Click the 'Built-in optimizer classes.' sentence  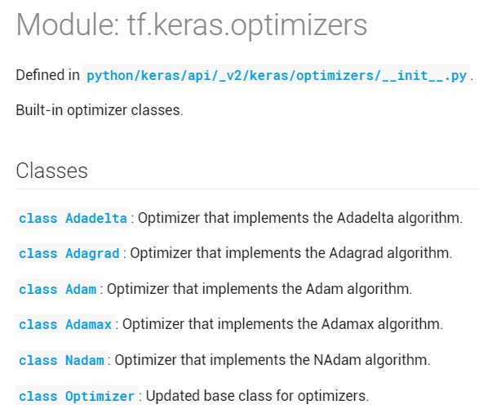click(x=100, y=110)
